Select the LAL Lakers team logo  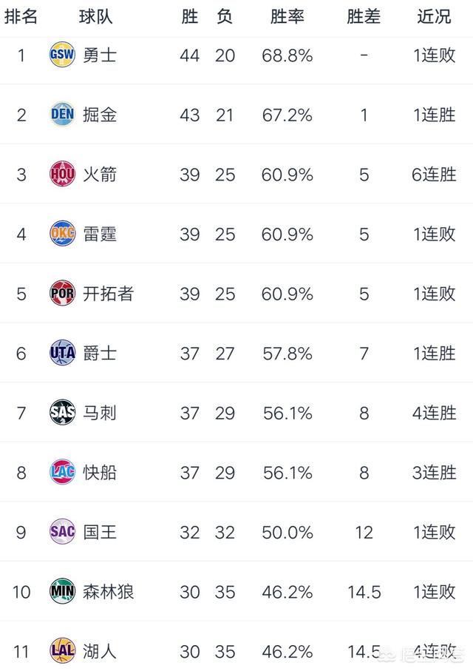click(x=62, y=651)
